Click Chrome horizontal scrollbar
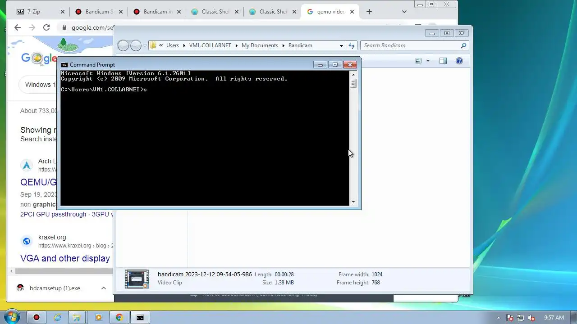Viewport: 577px width, 324px height. click(63, 271)
